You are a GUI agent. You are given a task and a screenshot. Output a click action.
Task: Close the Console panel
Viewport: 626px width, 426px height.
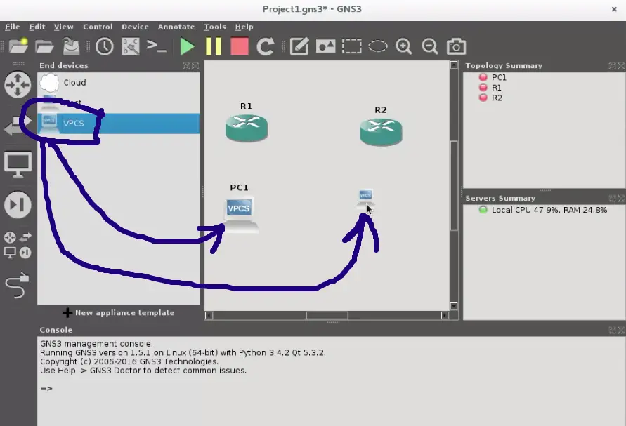point(621,330)
